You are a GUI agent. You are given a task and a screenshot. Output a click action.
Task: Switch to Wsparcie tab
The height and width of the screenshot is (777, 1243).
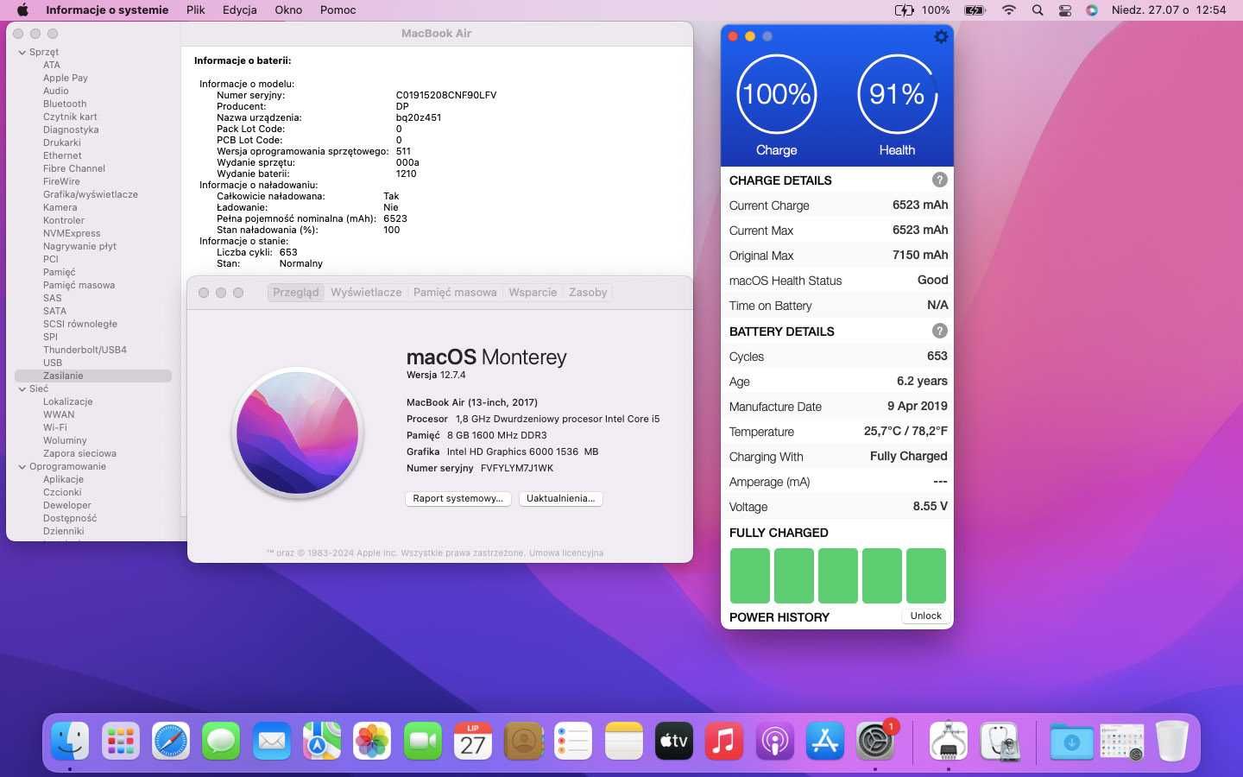tap(533, 293)
